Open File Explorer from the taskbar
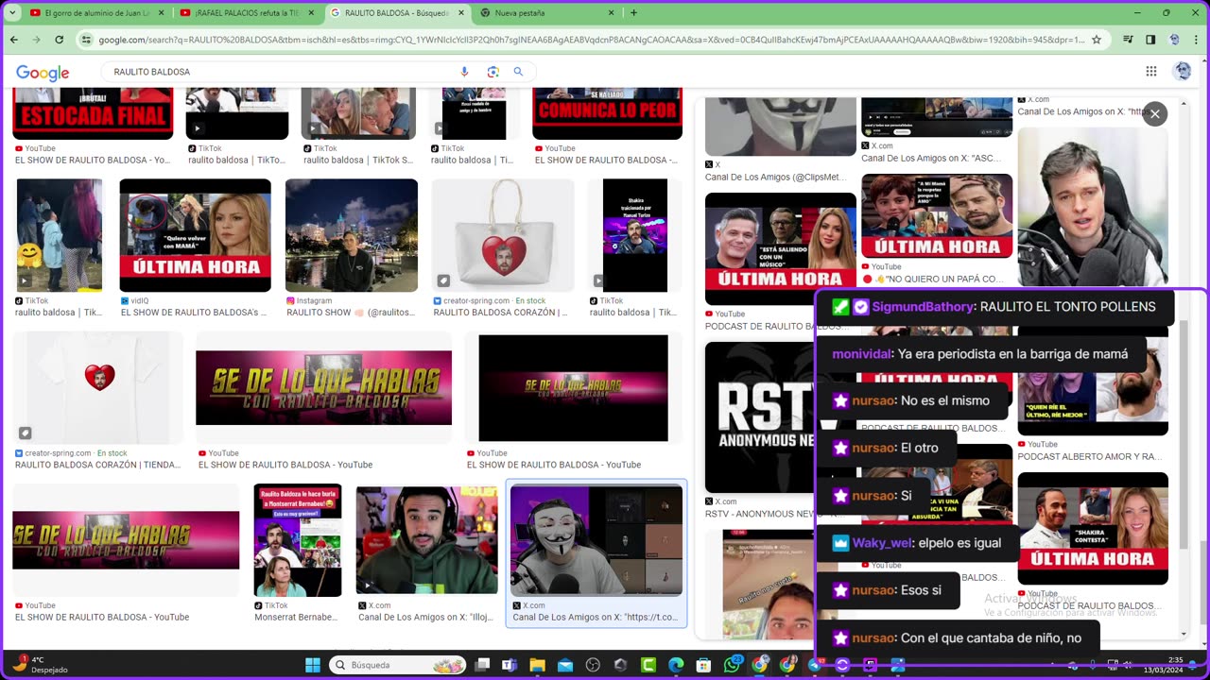Image resolution: width=1210 pixels, height=680 pixels. pos(537,665)
